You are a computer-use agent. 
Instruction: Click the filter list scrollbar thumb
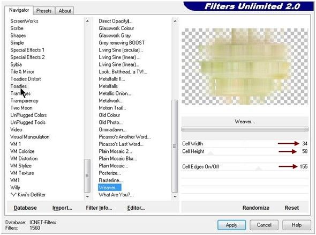pyautogui.click(x=175, y=146)
